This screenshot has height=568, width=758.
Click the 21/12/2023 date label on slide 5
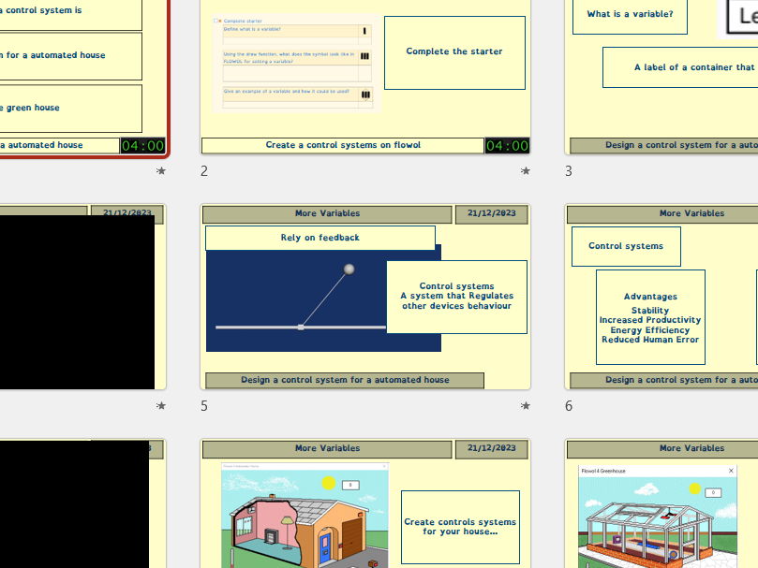491,213
